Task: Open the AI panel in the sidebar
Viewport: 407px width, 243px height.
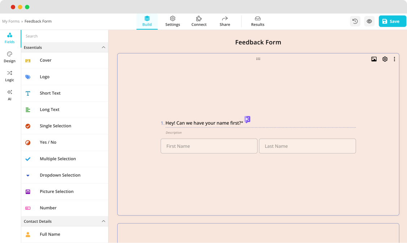Action: click(x=9, y=95)
